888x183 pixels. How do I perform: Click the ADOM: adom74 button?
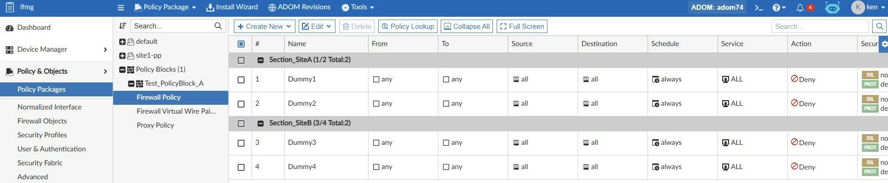[717, 7]
